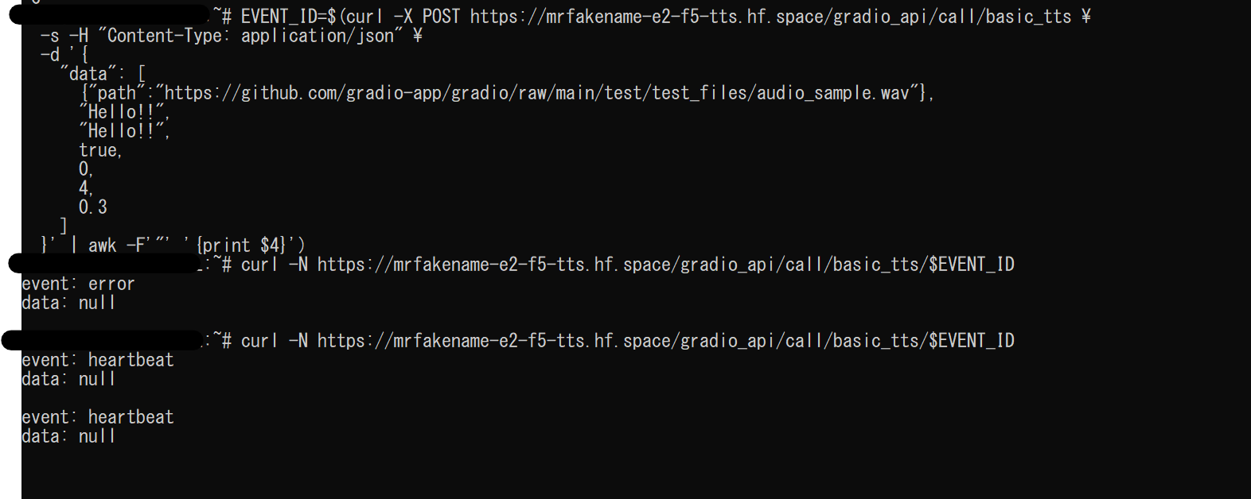1251x499 pixels.
Task: Click the basic_tts POST URL in first line
Action: 770,17
